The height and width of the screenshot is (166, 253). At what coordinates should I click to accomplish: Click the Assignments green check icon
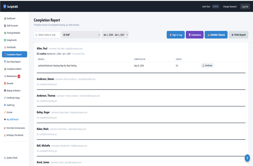tap(5, 40)
